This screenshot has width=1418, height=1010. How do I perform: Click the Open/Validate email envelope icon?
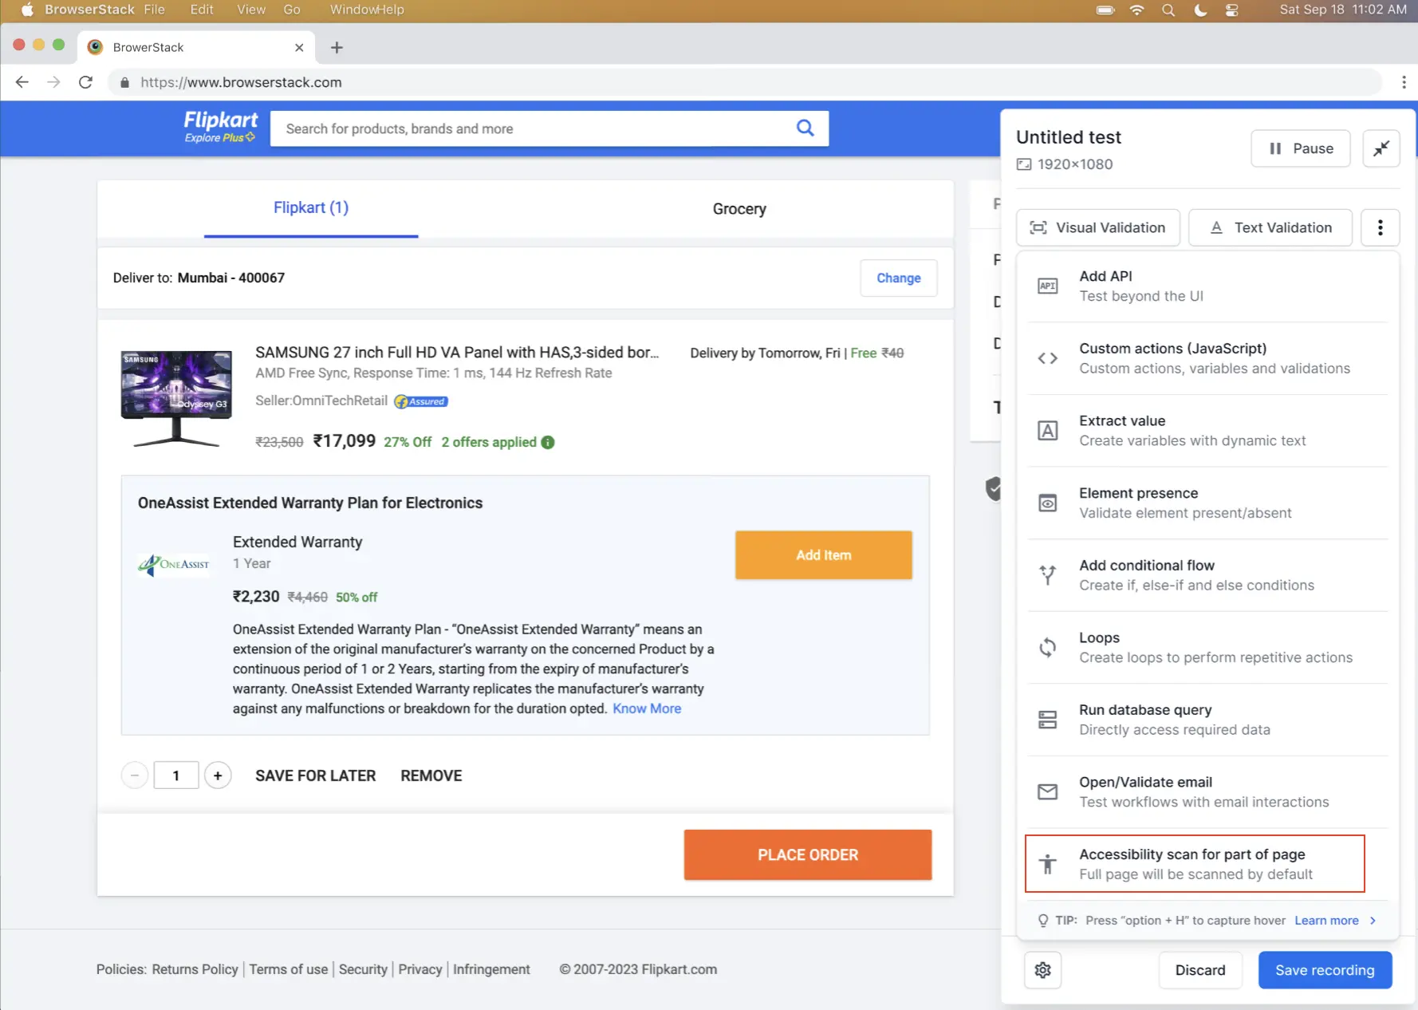click(1047, 791)
